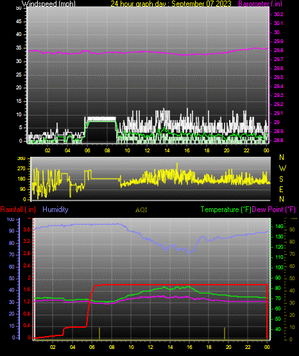Click the 22 hour label under windspeed chart

point(246,150)
